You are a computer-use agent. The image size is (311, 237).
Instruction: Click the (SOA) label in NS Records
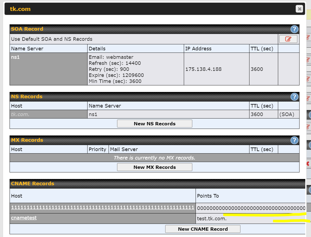pyautogui.click(x=287, y=114)
